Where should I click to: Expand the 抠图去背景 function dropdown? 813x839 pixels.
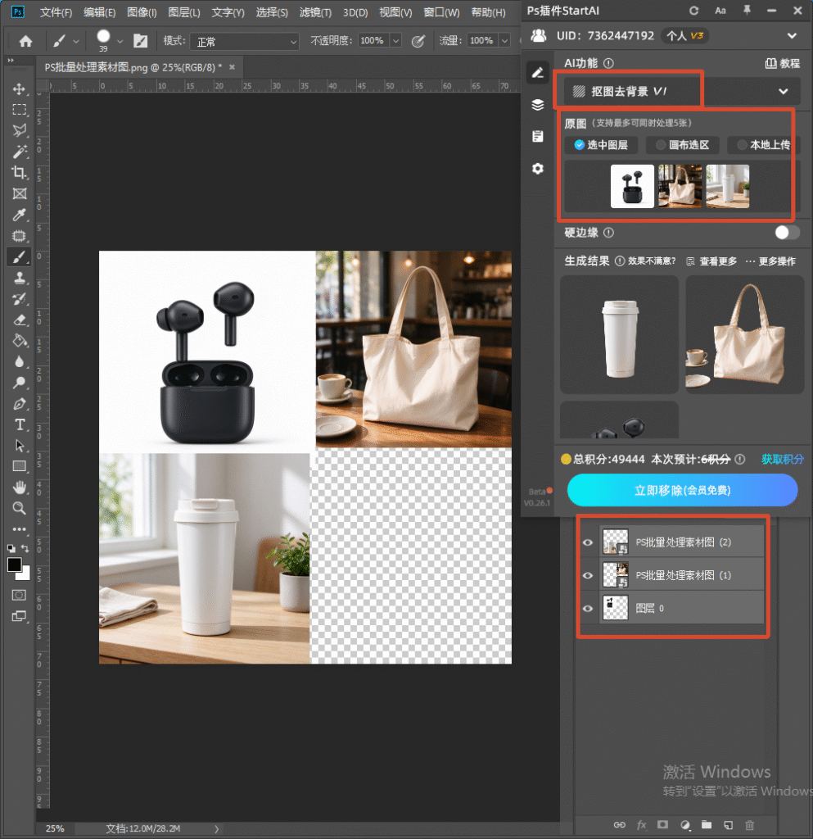click(x=783, y=92)
